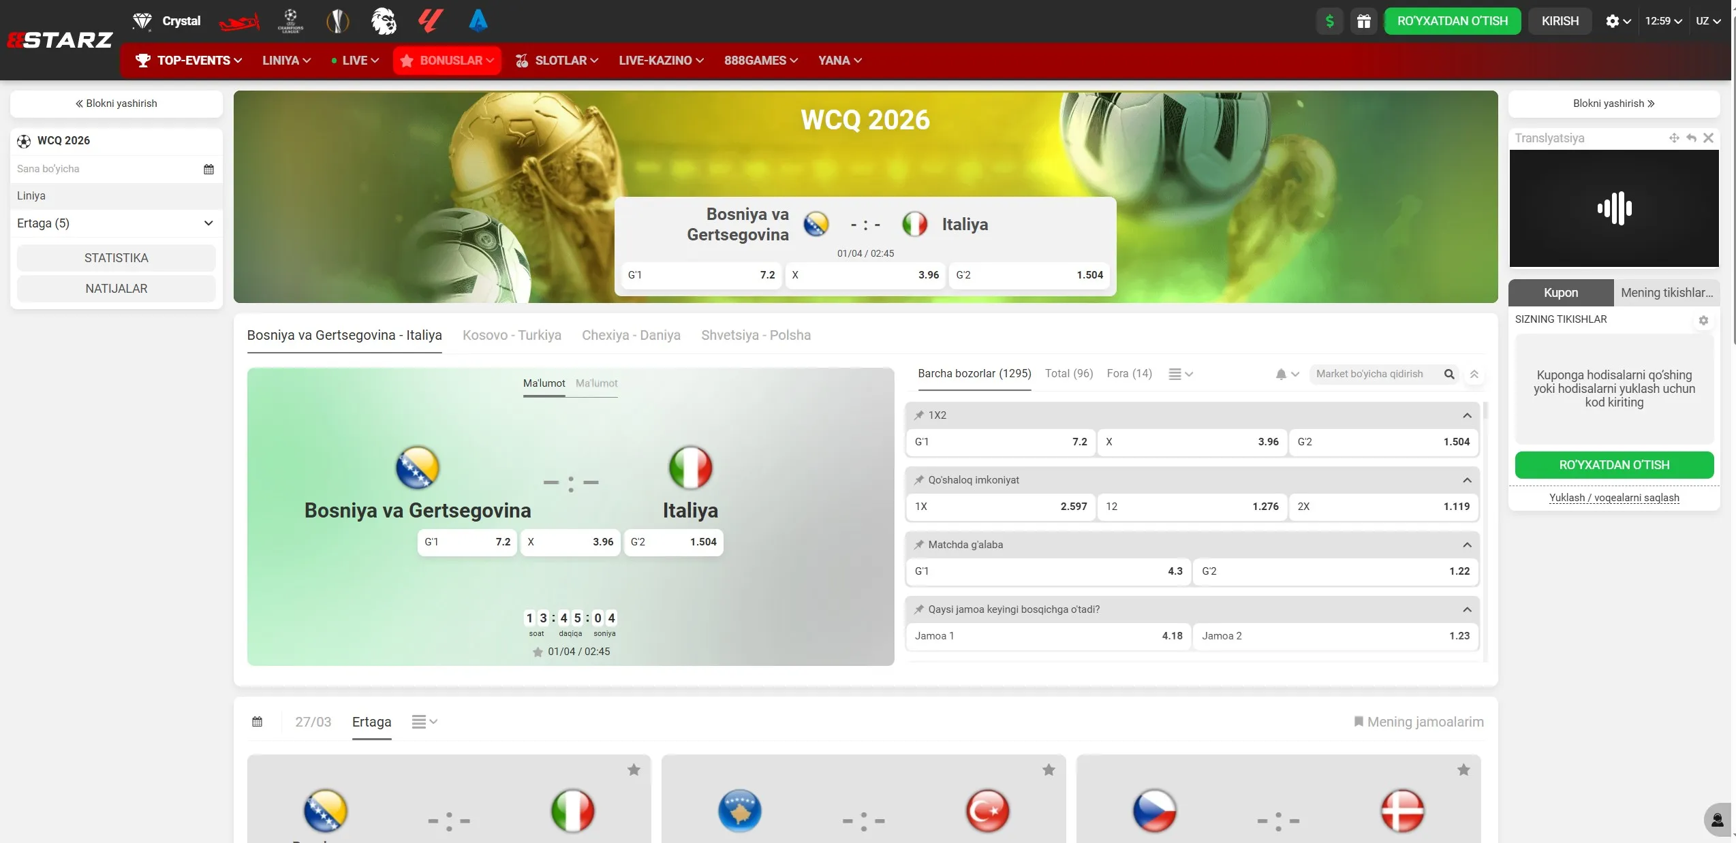Pin the Matchda g'alaba market
Screen dimensions: 1736x843
tap(919, 545)
